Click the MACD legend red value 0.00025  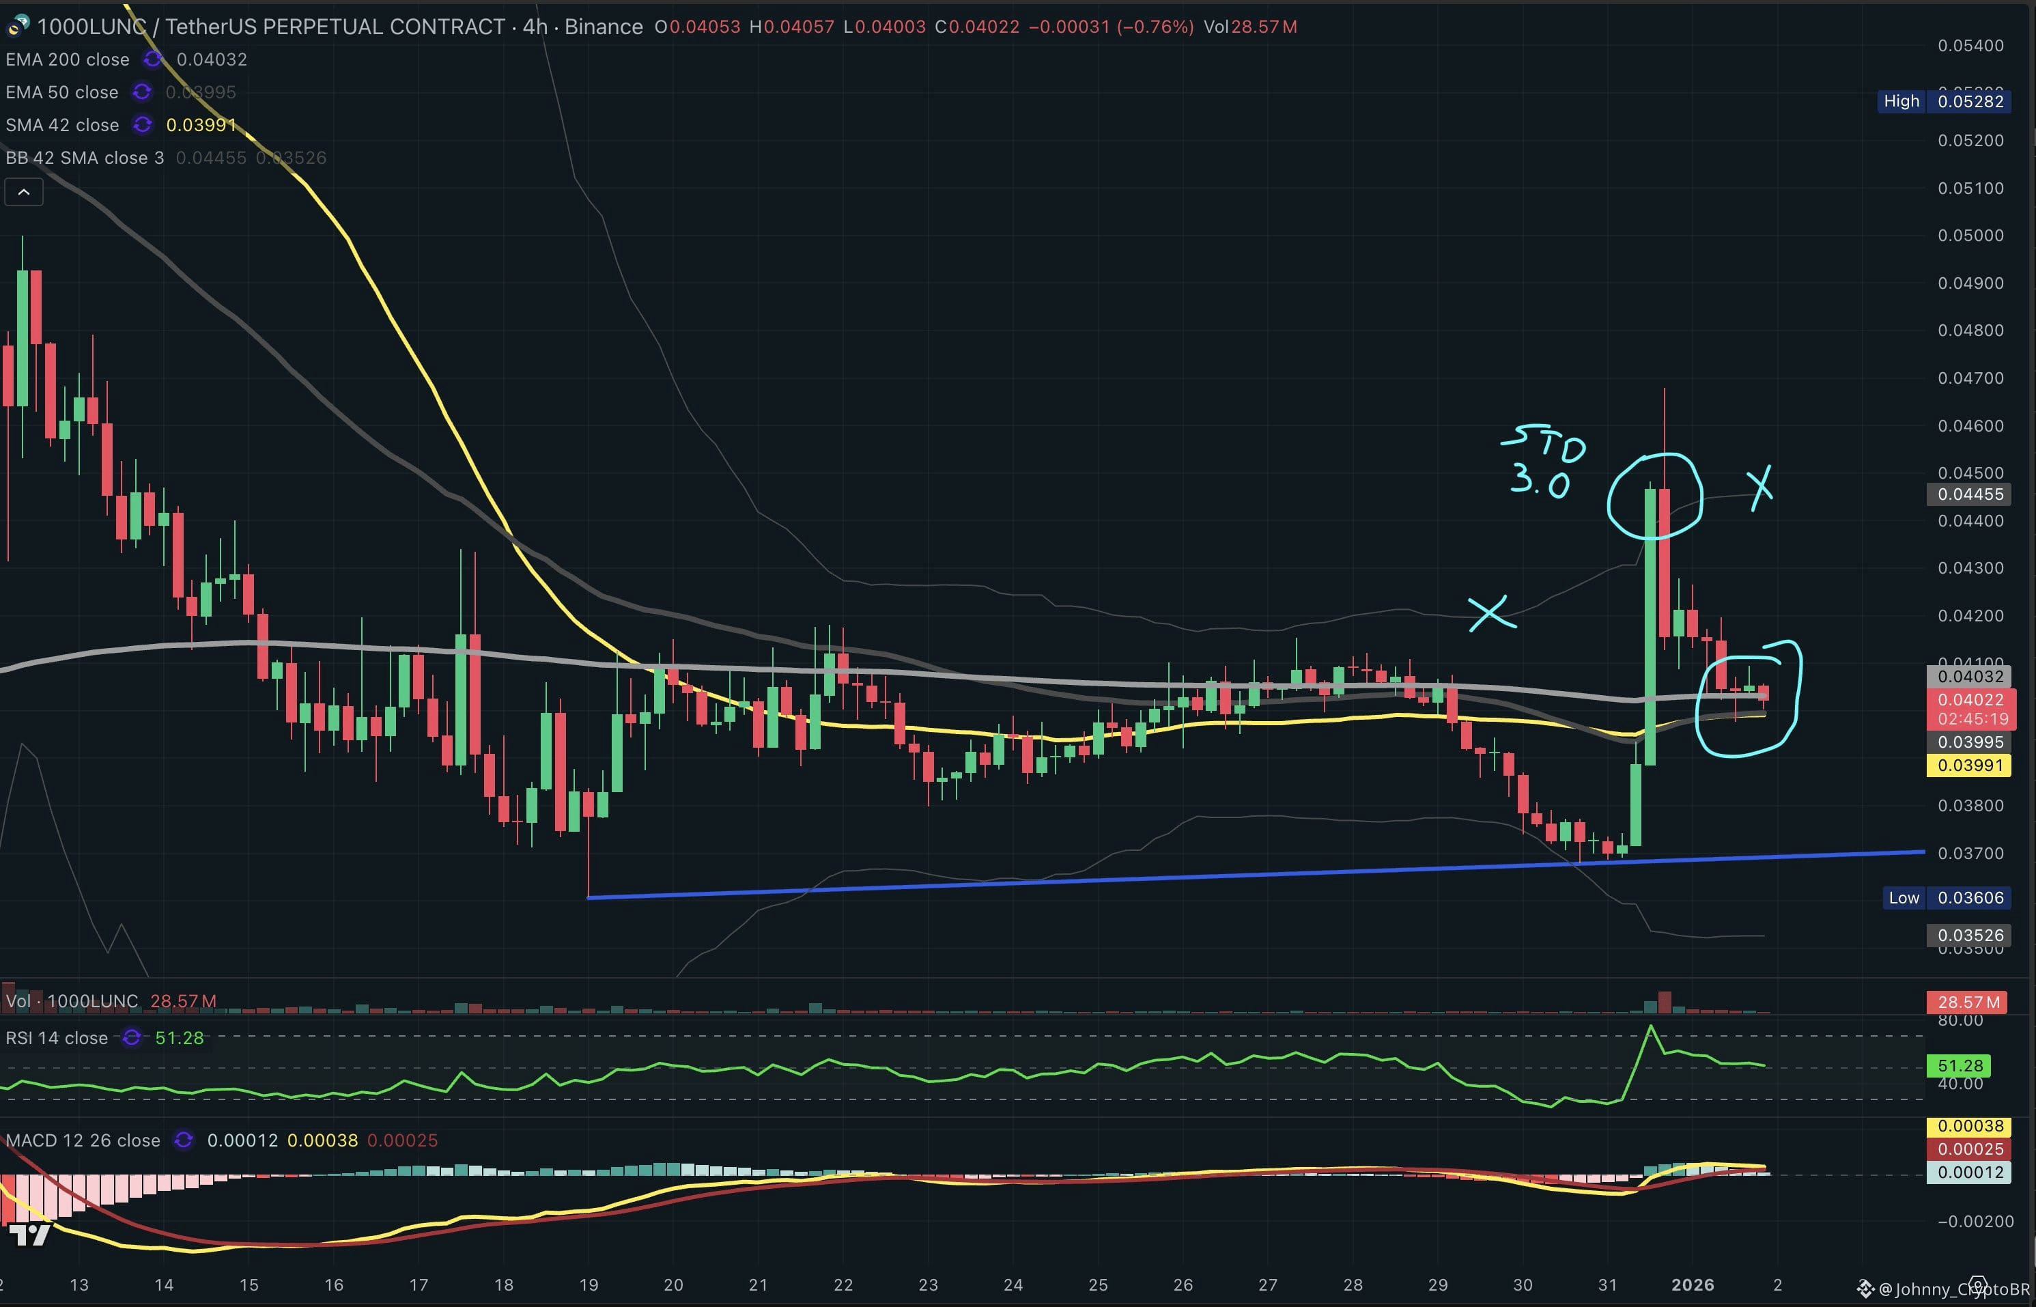click(402, 1140)
